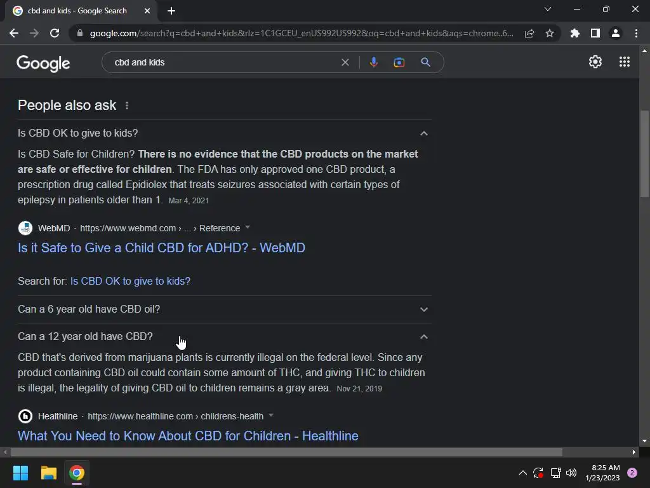Search by image camera icon
The height and width of the screenshot is (488, 650).
[x=399, y=62]
